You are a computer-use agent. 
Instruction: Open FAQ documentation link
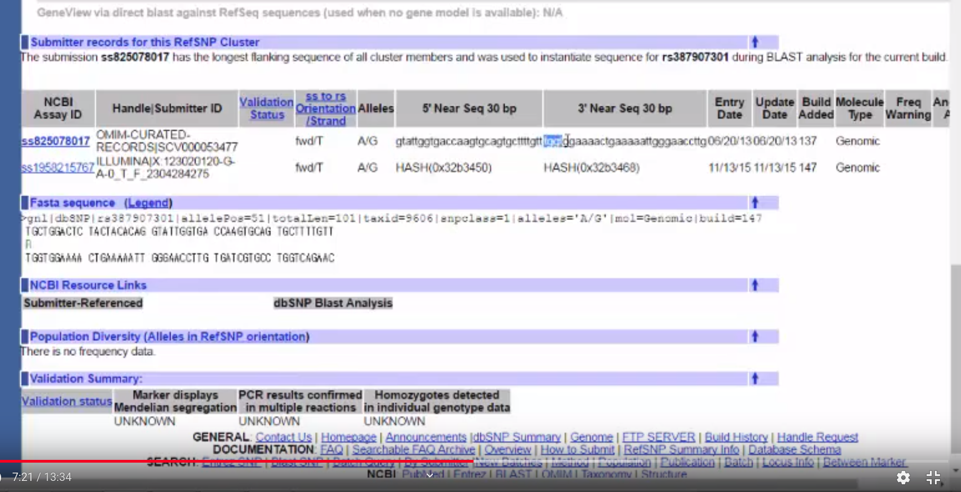pos(332,449)
